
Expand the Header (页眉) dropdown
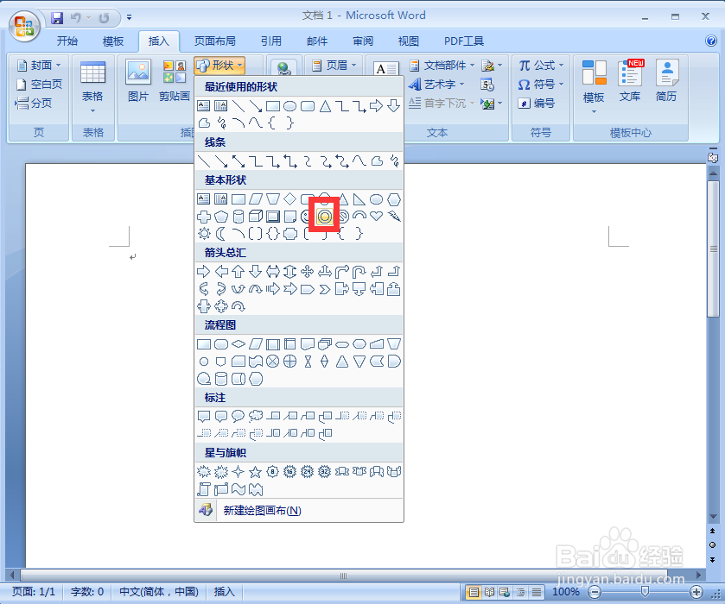point(334,66)
